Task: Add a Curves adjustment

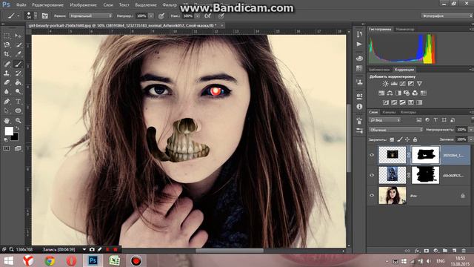Action: coord(402,84)
